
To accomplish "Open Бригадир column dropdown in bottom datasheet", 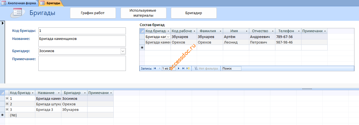I will pos(85,93).
